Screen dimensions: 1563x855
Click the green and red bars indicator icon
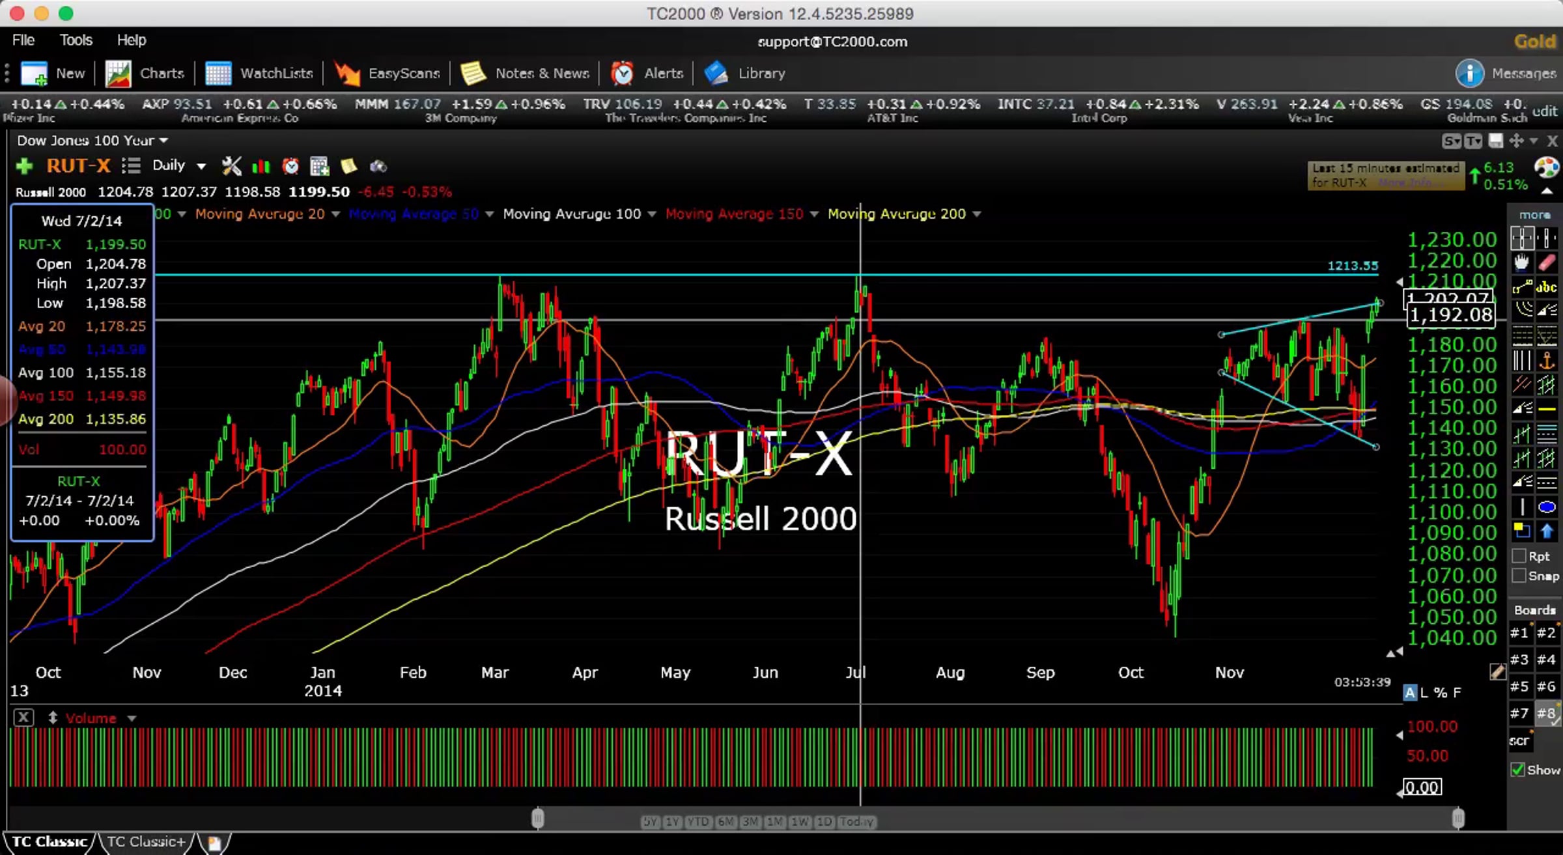260,167
